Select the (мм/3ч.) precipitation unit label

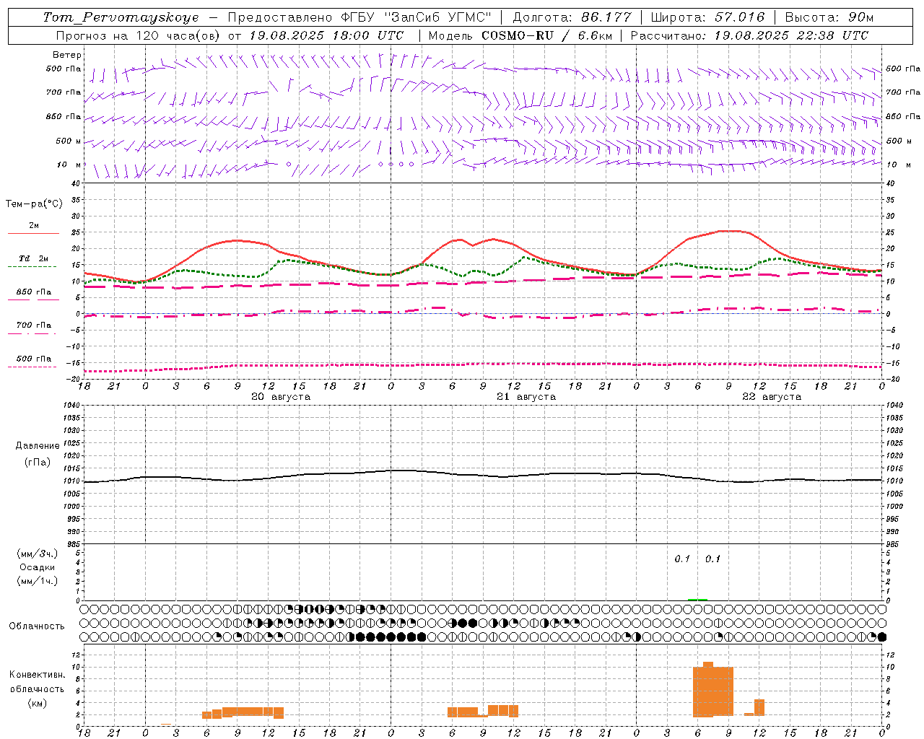pos(37,554)
